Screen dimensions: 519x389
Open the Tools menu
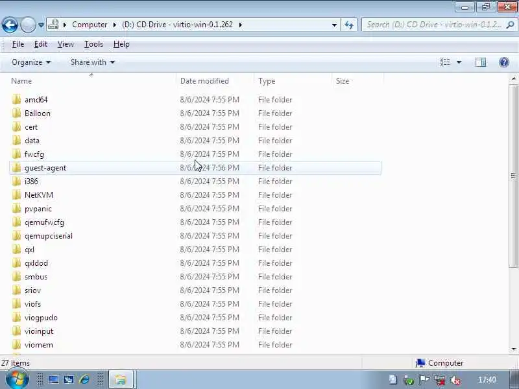tap(93, 44)
